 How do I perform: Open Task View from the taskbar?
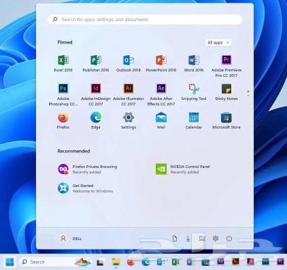point(100,263)
